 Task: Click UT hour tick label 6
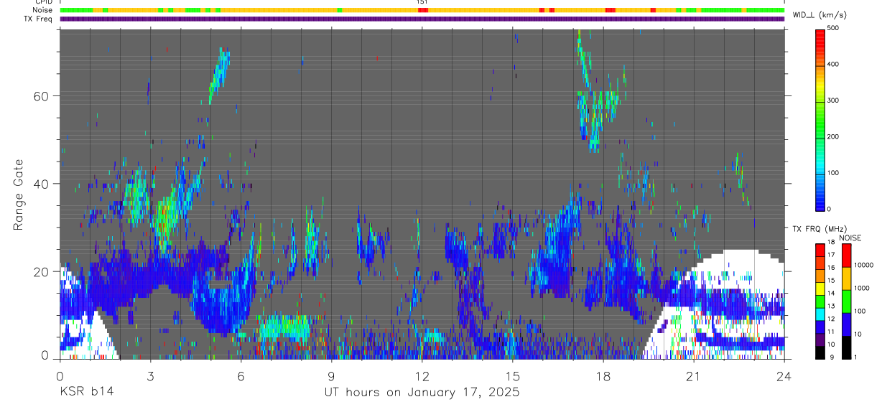pyautogui.click(x=241, y=375)
